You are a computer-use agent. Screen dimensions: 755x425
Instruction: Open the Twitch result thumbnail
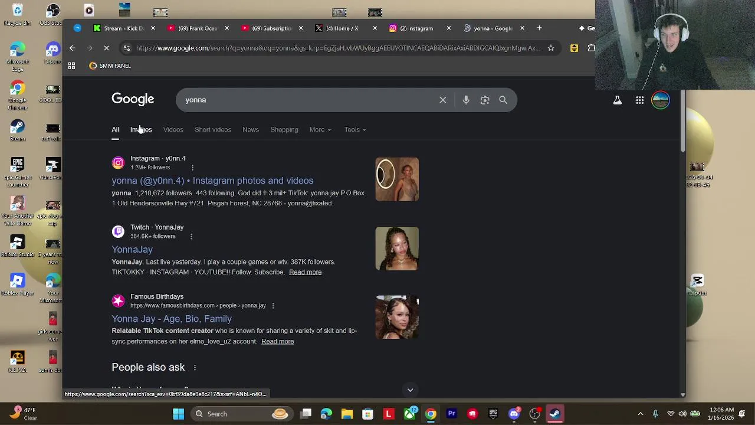tap(397, 249)
